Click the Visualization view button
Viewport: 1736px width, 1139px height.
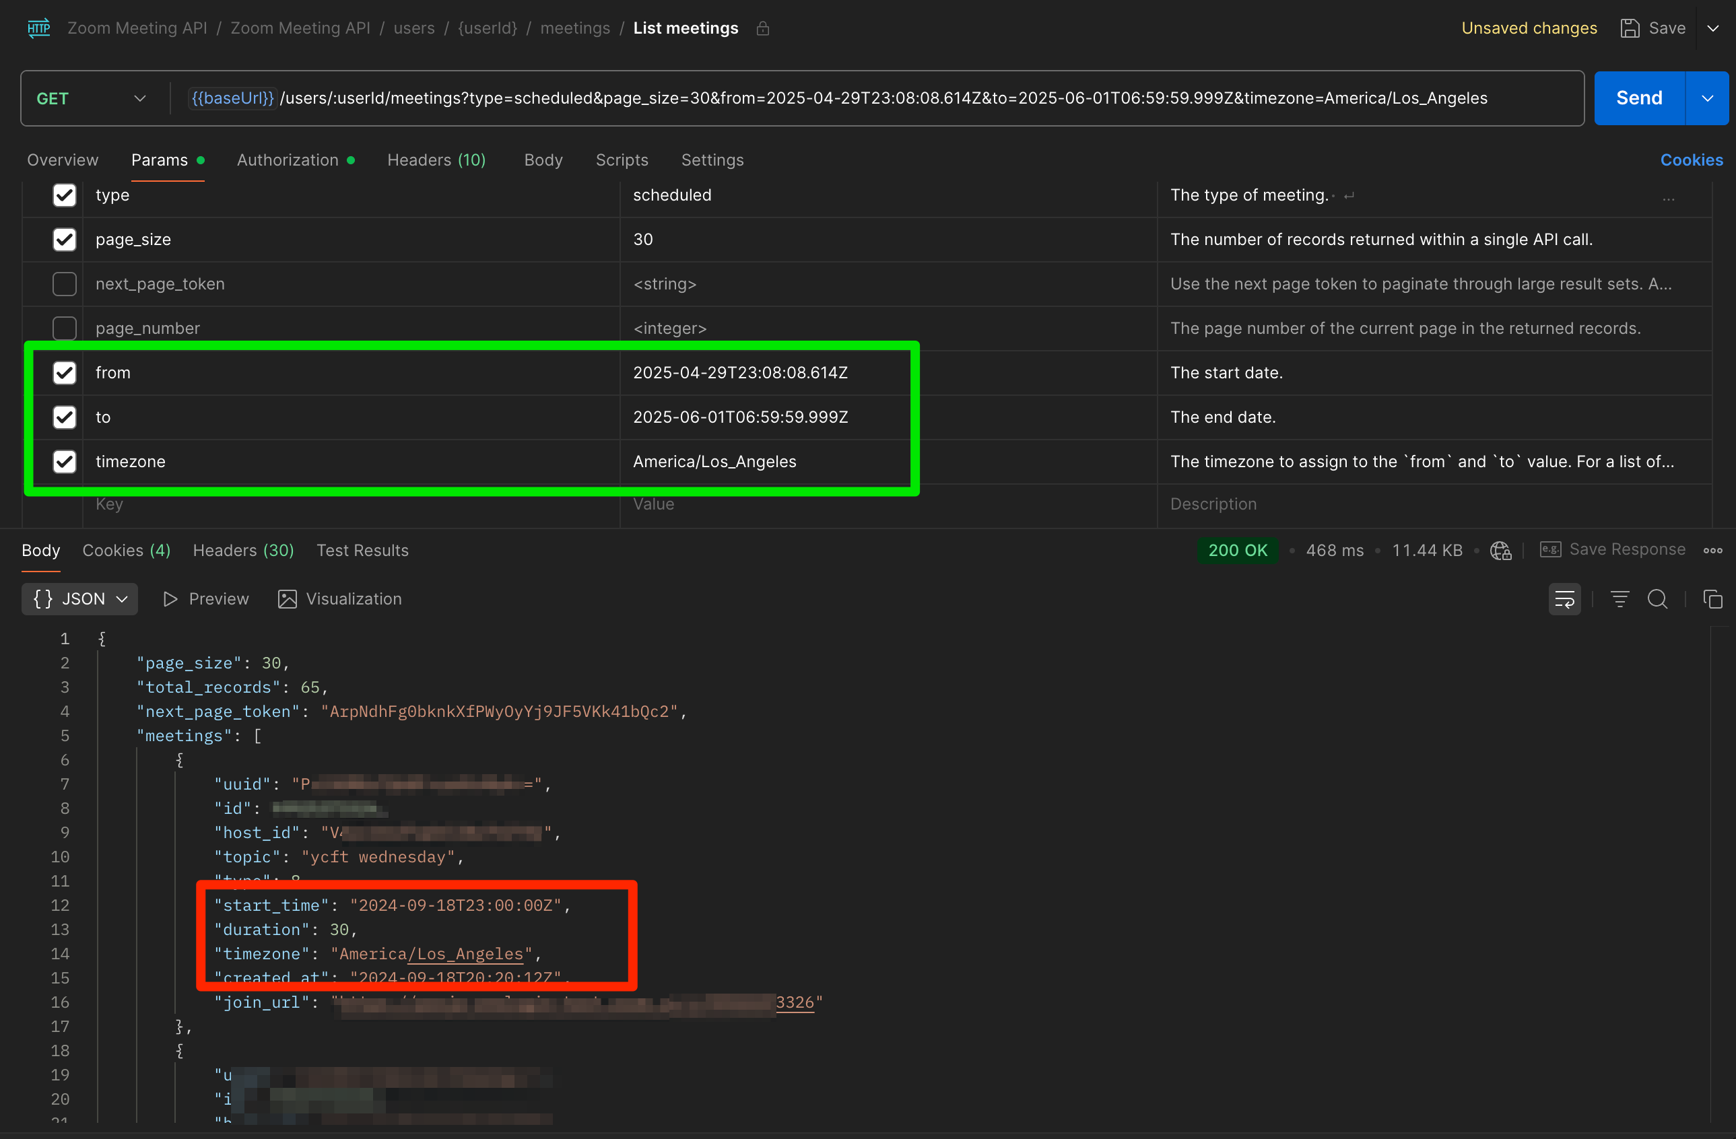point(340,599)
